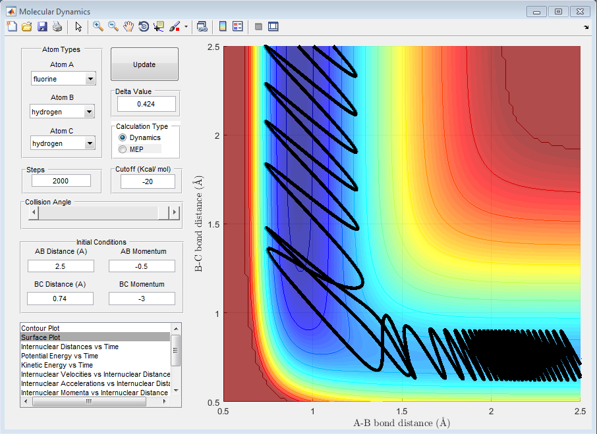
Task: Click the AB Momentum field showing -0.5
Action: [142, 266]
